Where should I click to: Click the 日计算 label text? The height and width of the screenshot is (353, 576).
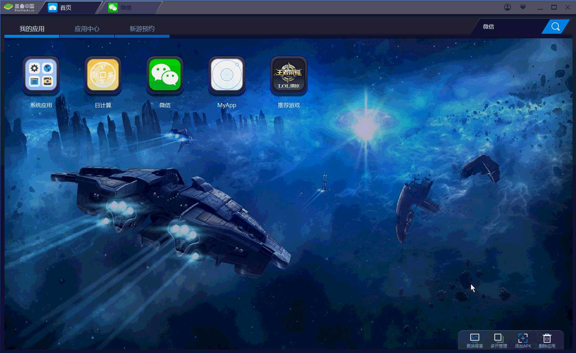coord(103,105)
